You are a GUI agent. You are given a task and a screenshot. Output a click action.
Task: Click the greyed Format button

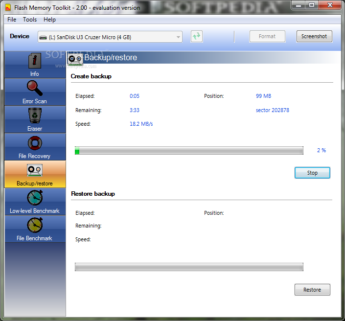pos(267,36)
